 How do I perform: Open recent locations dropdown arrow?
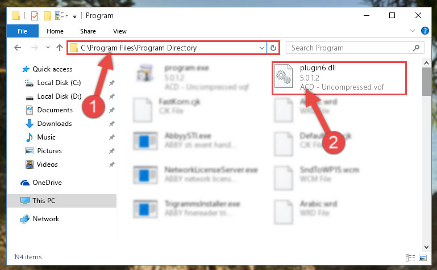(48, 48)
